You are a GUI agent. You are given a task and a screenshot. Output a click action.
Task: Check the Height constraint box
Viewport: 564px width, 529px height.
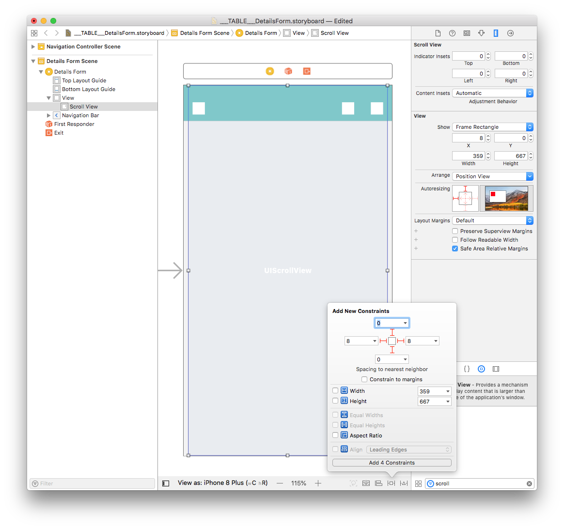click(335, 401)
